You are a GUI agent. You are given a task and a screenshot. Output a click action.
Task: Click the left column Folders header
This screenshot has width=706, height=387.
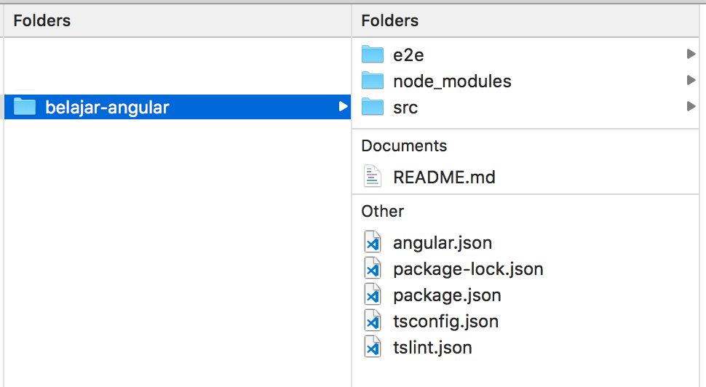42,20
